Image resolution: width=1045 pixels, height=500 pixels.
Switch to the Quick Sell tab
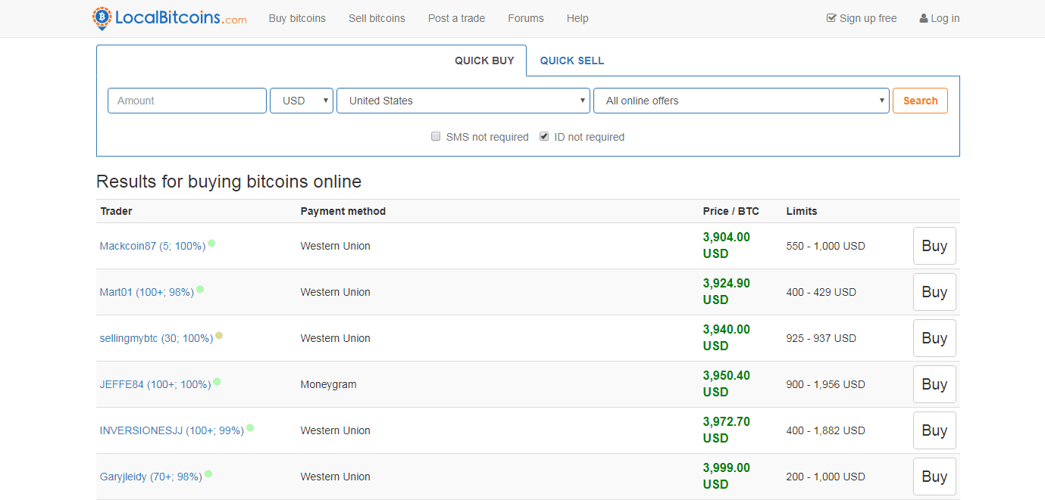pyautogui.click(x=572, y=61)
